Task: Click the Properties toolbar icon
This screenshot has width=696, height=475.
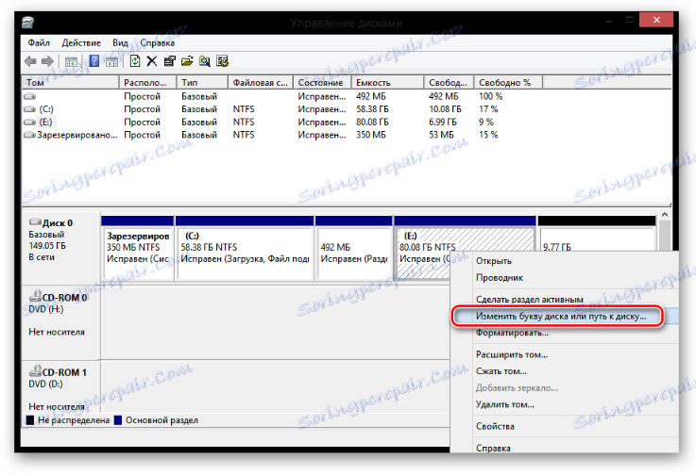Action: coord(170,61)
